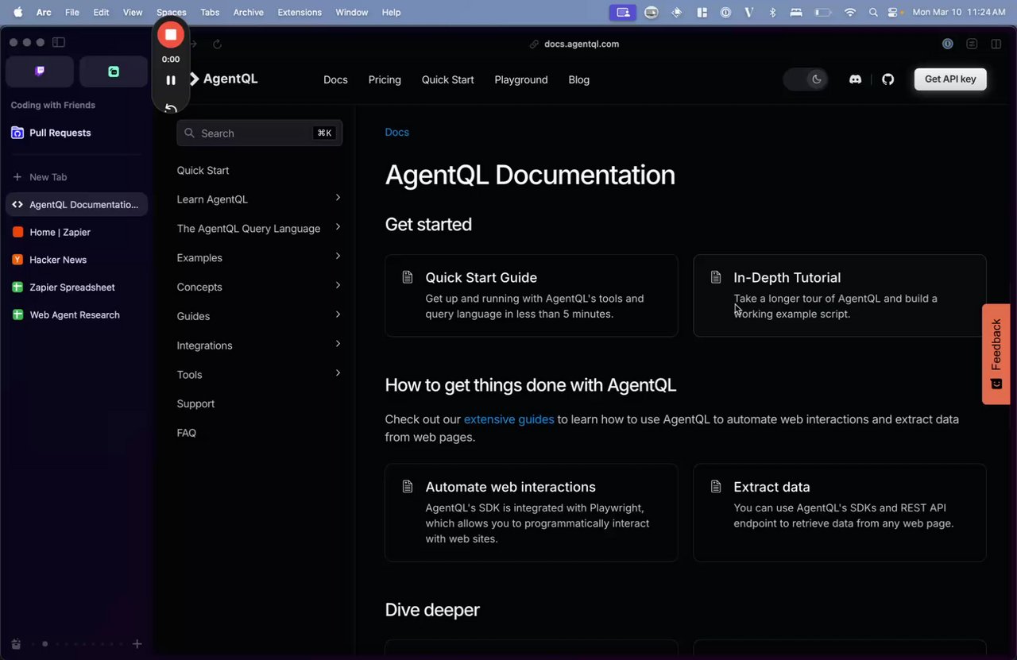The width and height of the screenshot is (1017, 660).
Task: Expand Concepts section chevron
Action: tap(338, 285)
